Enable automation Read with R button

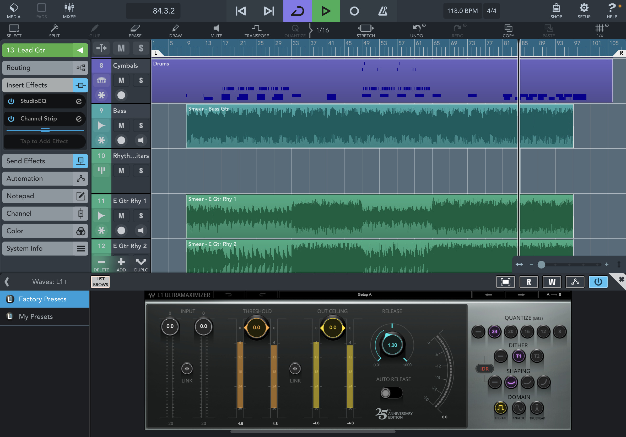[x=528, y=282]
